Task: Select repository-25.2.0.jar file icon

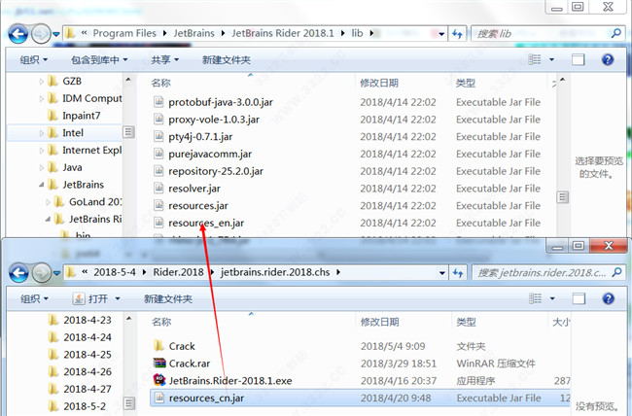Action: click(158, 171)
